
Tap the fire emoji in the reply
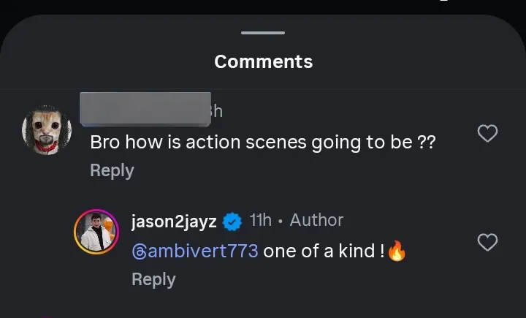click(x=396, y=252)
